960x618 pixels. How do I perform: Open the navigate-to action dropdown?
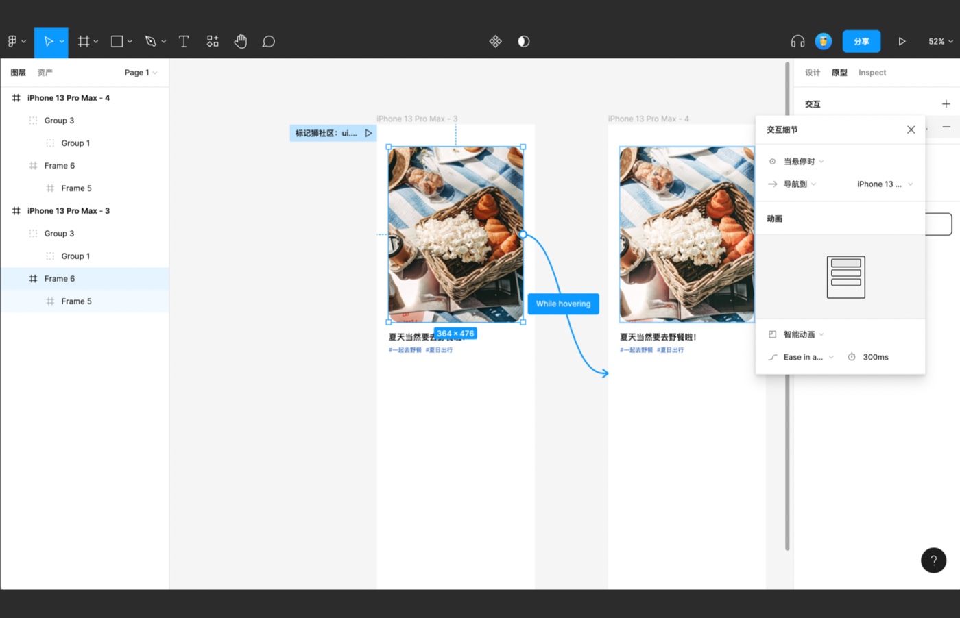[800, 184]
